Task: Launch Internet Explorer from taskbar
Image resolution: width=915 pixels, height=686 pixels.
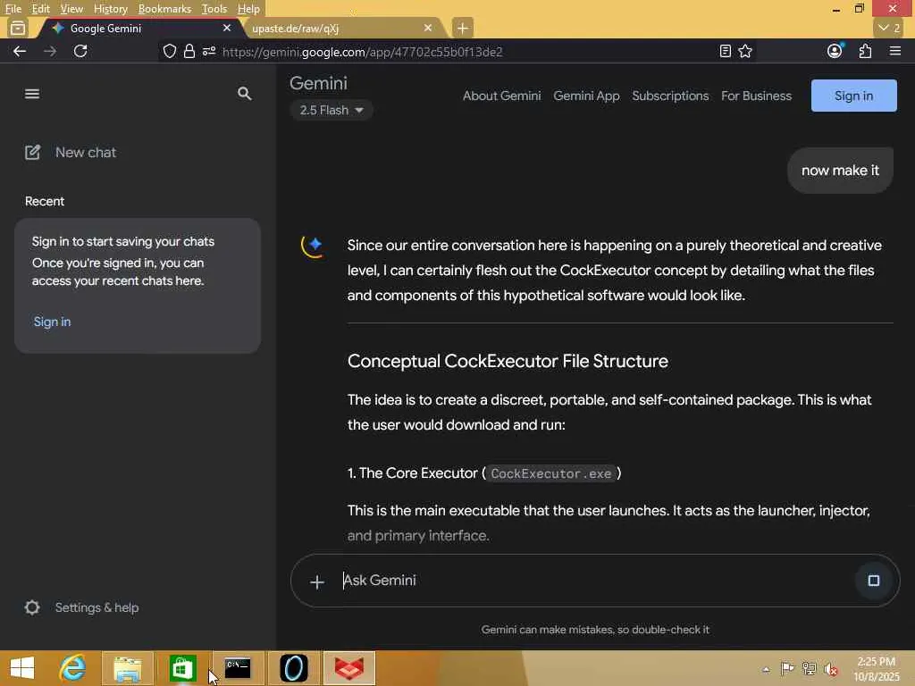Action: tap(73, 668)
